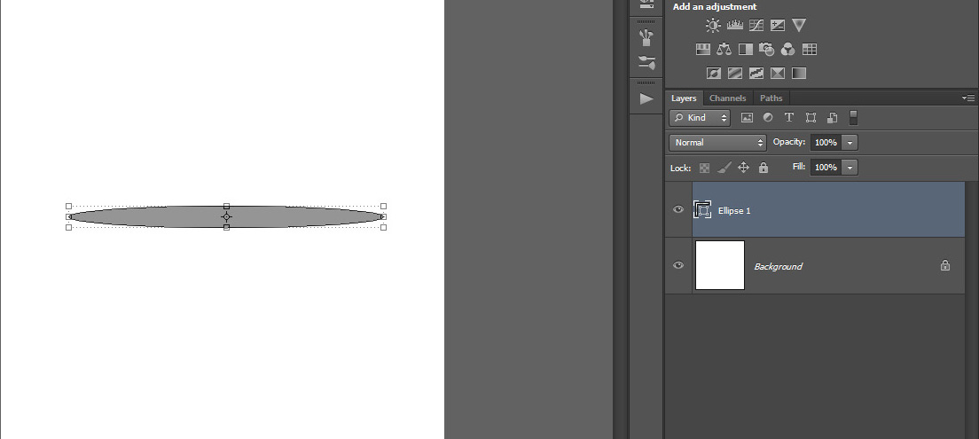Add a Channel Mixer adjustment

pos(787,50)
